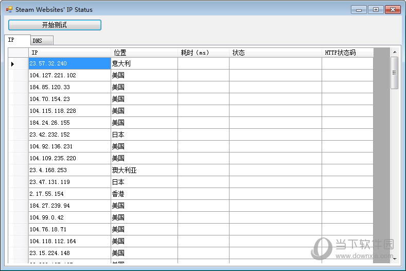
Task: Click the app icon in title bar
Action: (9, 10)
